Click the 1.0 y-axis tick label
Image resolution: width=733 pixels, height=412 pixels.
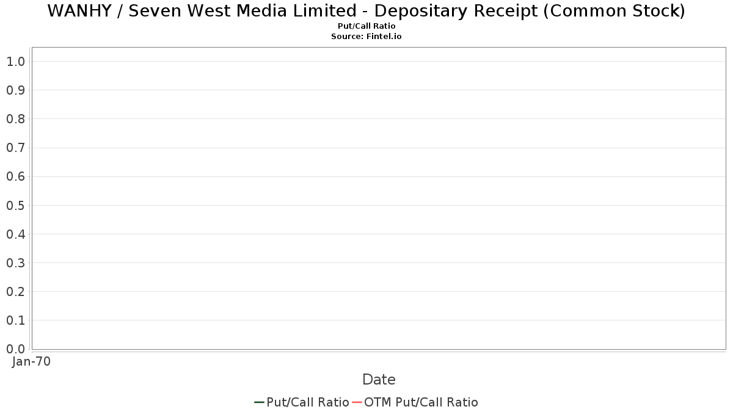15,62
